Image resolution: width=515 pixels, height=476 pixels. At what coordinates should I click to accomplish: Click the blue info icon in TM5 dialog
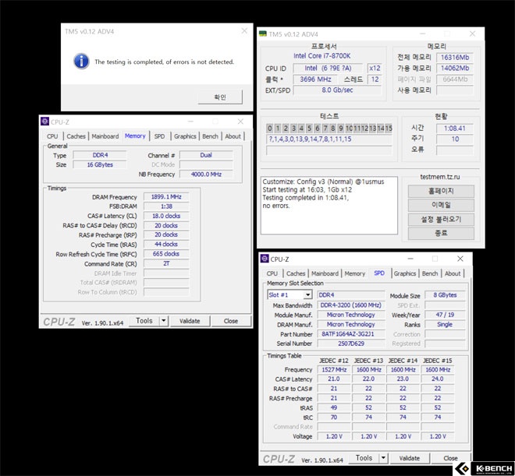[81, 62]
